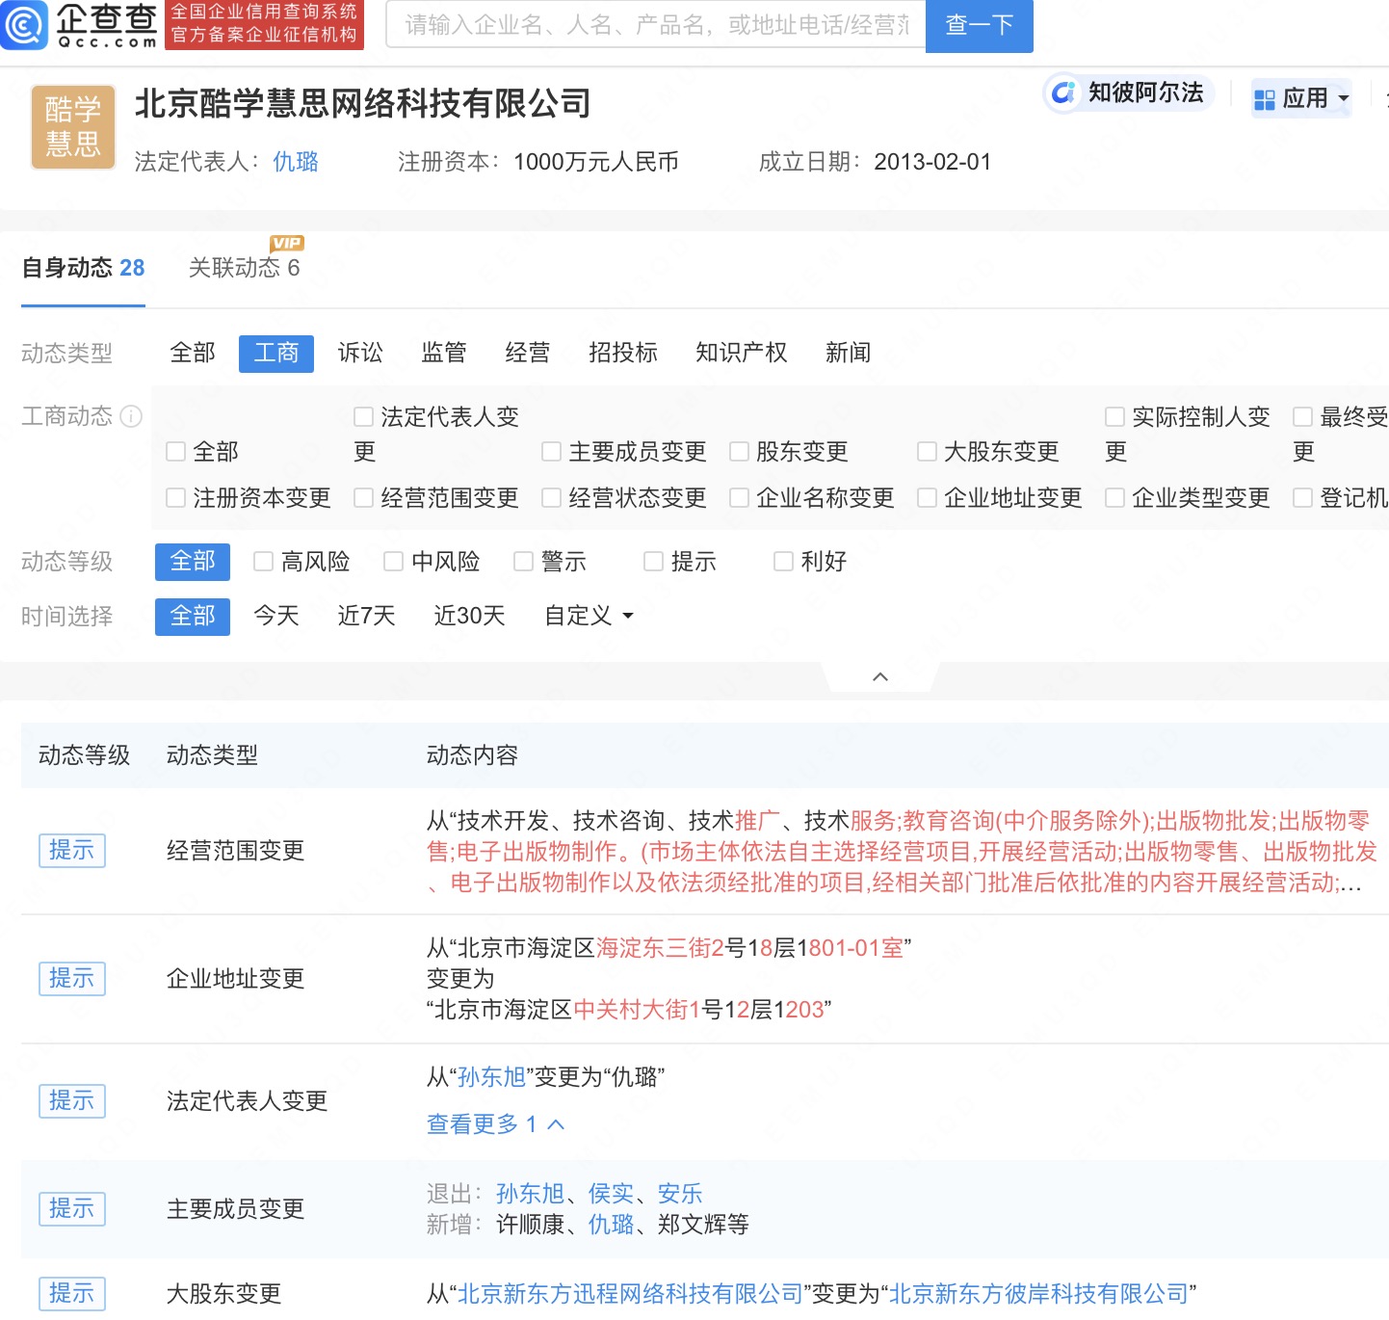This screenshot has width=1389, height=1320.
Task: Check 高风险 level checkbox
Action: 264,562
